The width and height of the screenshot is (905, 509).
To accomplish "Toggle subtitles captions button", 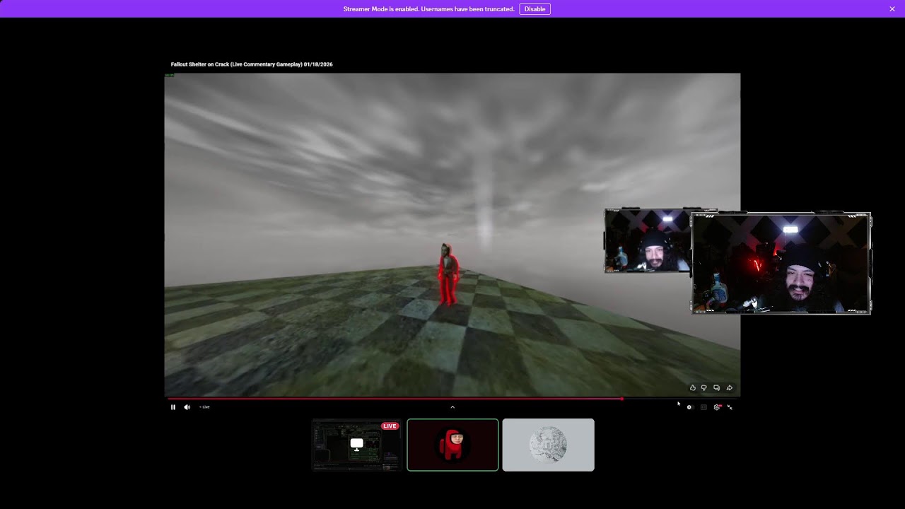I will click(703, 407).
